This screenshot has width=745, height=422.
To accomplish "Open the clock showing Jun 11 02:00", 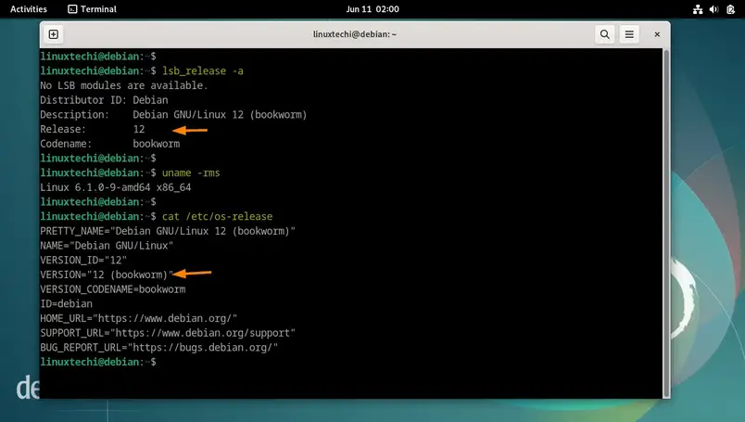I will (372, 9).
